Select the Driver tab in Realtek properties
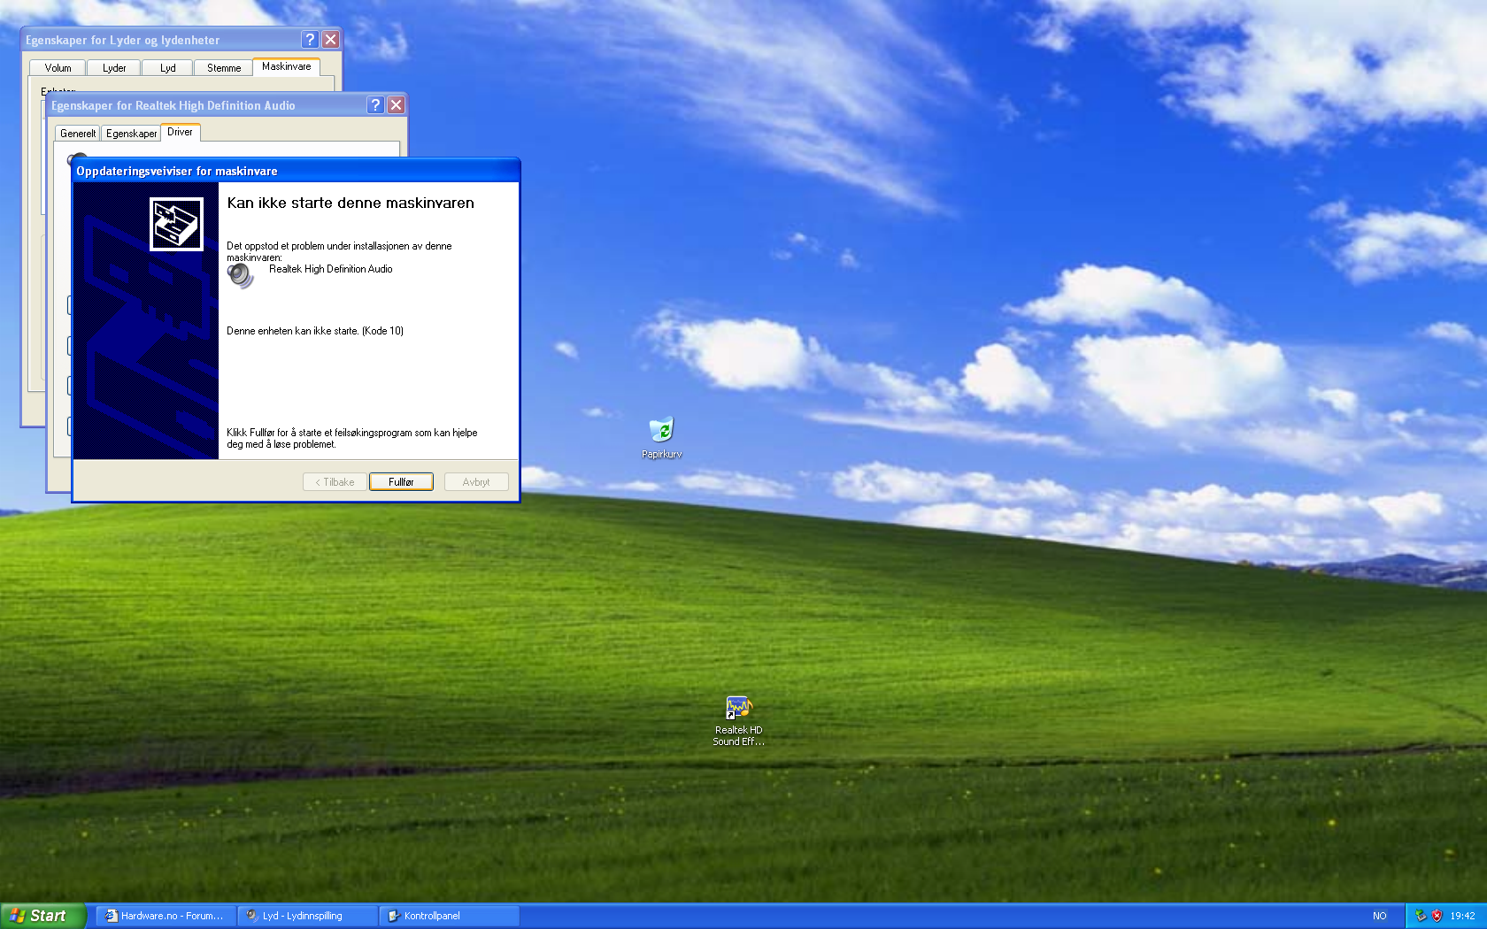The height and width of the screenshot is (929, 1487). pos(180,132)
